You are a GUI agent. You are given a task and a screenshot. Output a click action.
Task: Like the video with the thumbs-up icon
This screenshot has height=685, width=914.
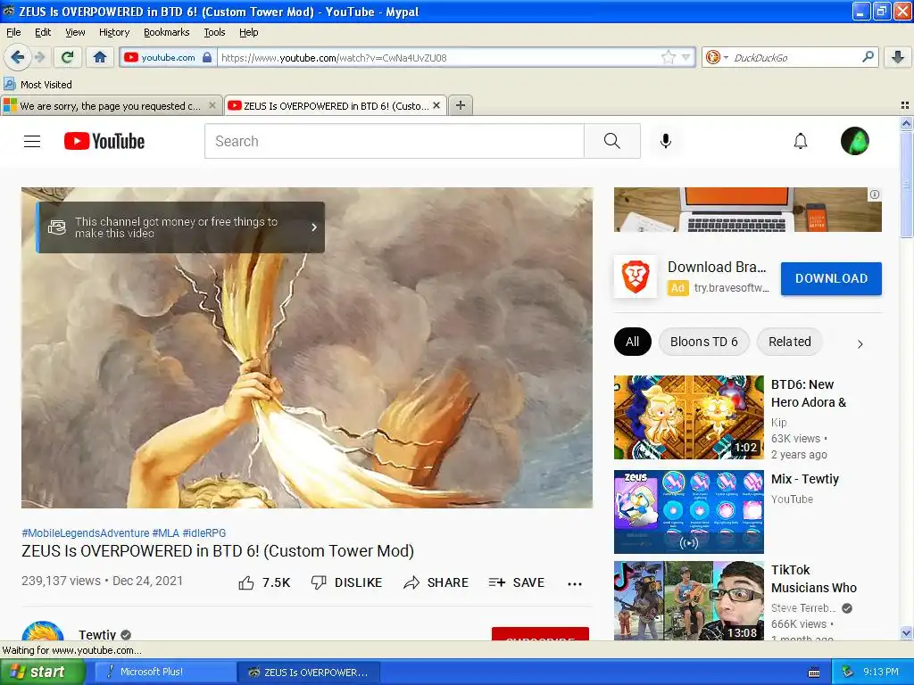[x=246, y=583]
